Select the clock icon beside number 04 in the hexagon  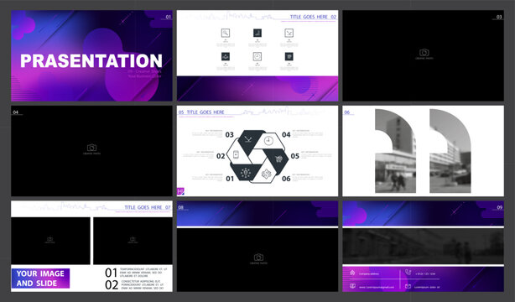pyautogui.click(x=268, y=141)
